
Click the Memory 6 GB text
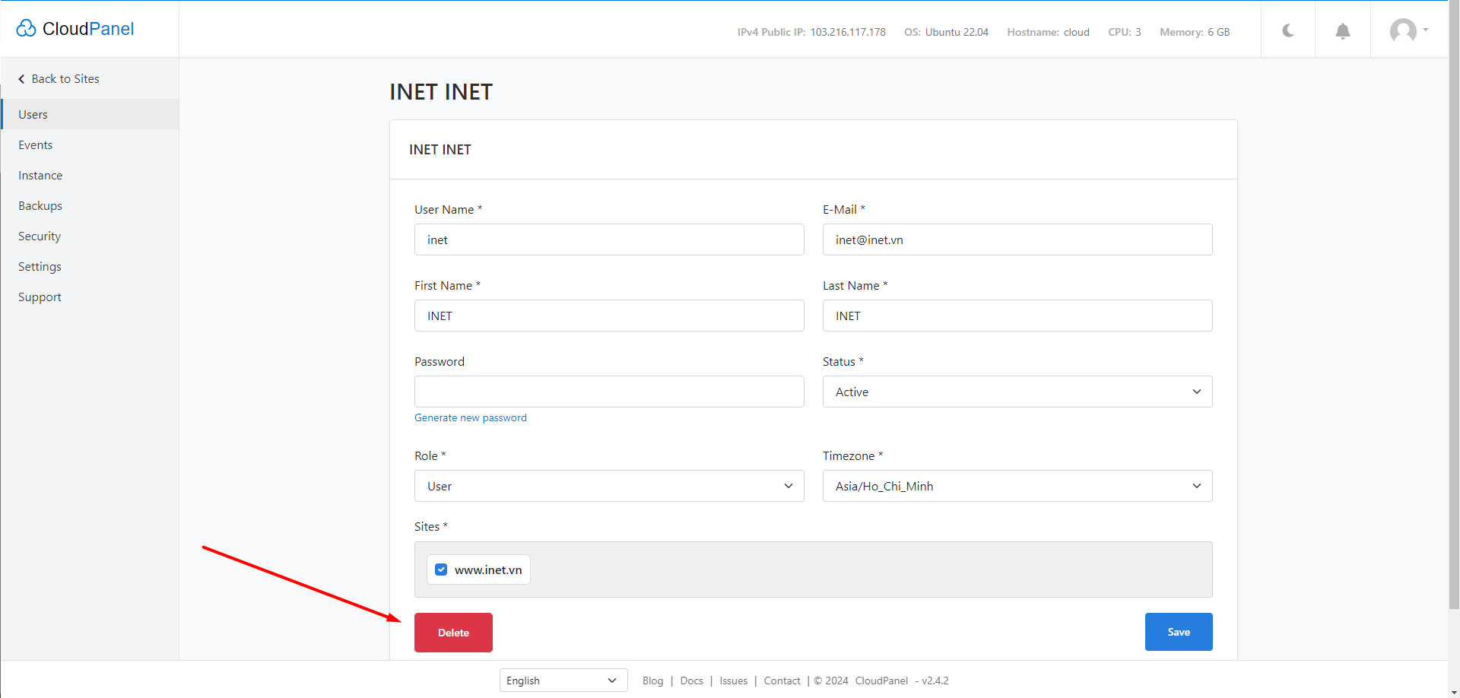[x=1195, y=32]
